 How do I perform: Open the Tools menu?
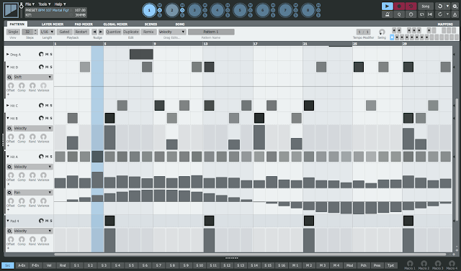pyautogui.click(x=45, y=4)
